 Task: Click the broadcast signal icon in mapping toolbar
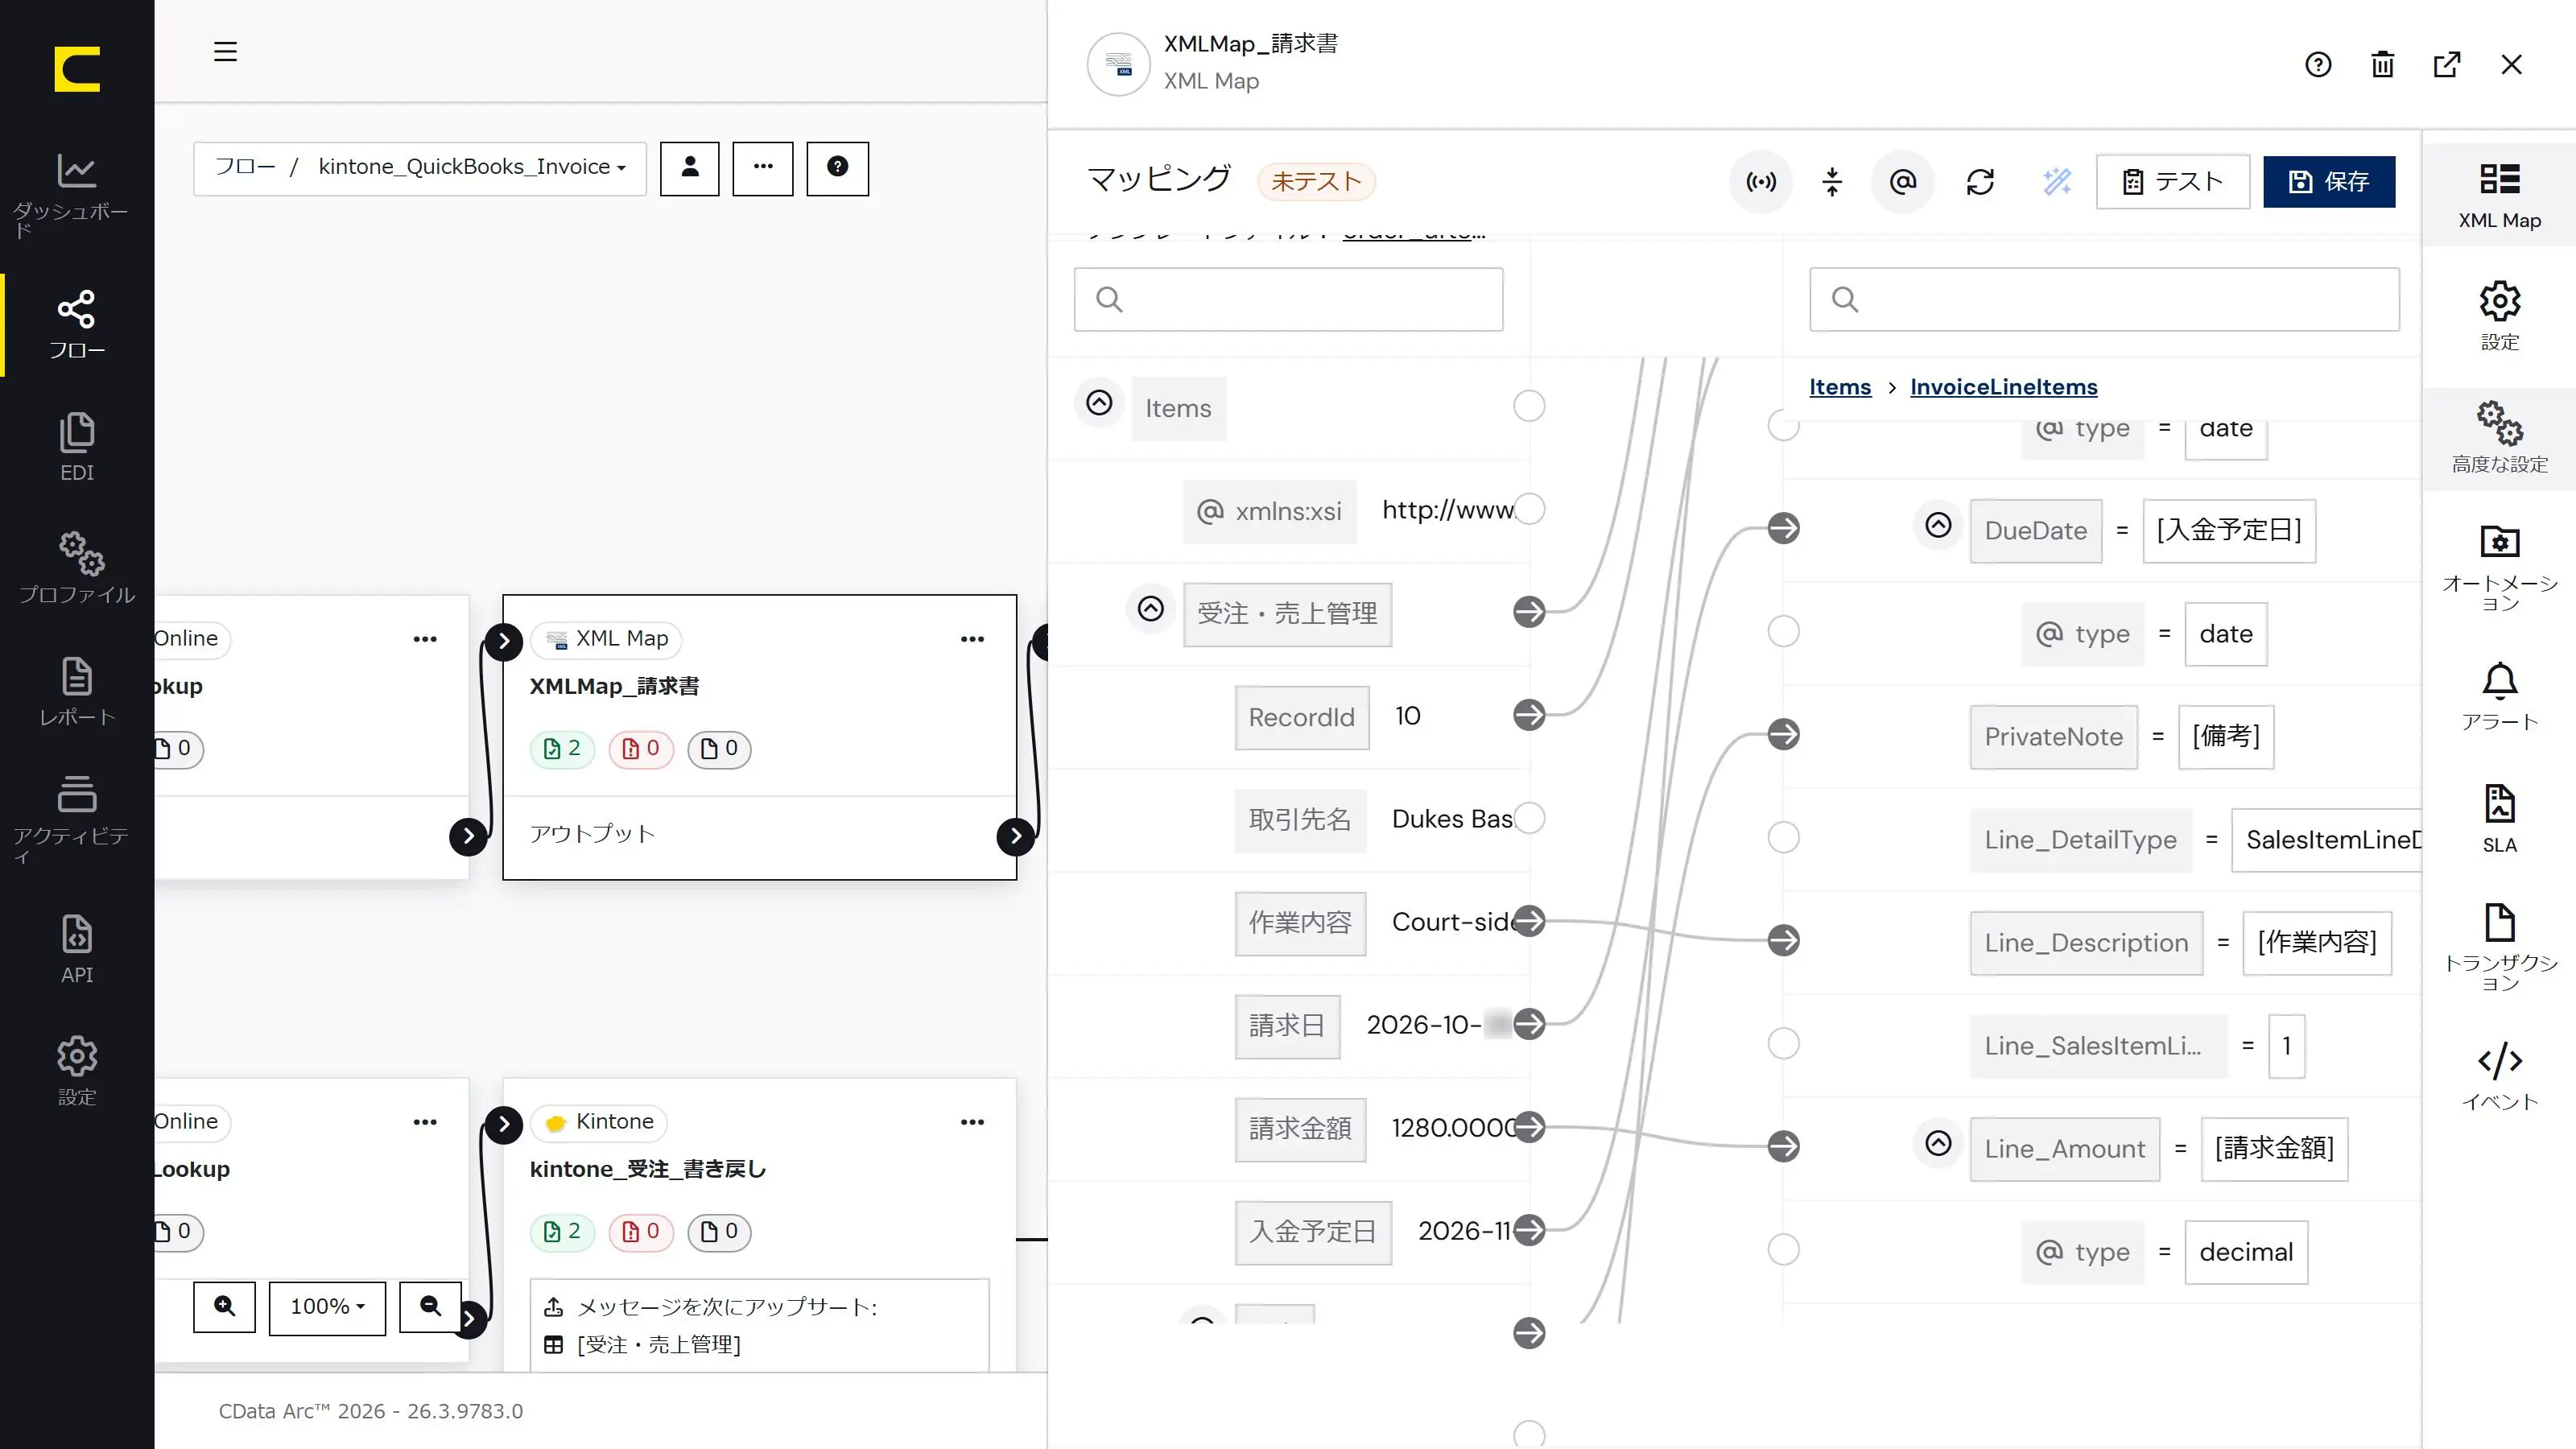click(x=1761, y=182)
